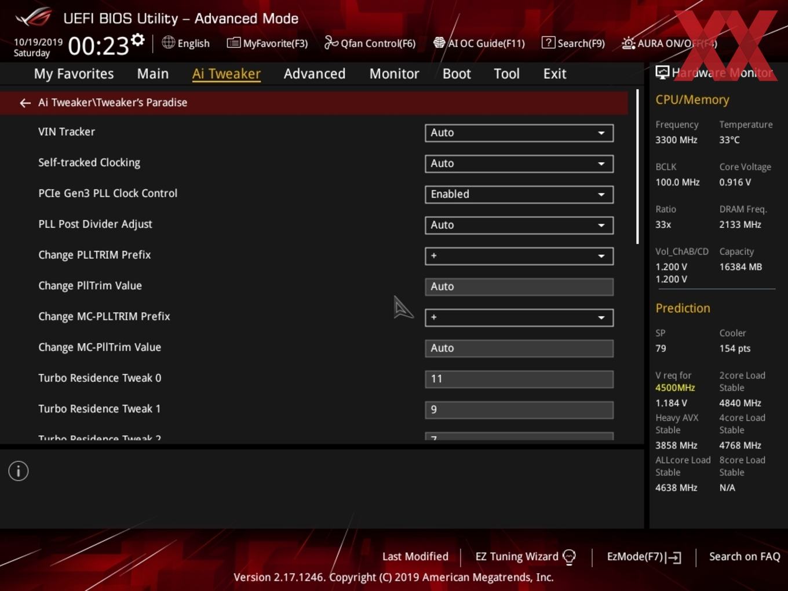
Task: Select Change PLLTRIM Prefix label
Action: 94,255
